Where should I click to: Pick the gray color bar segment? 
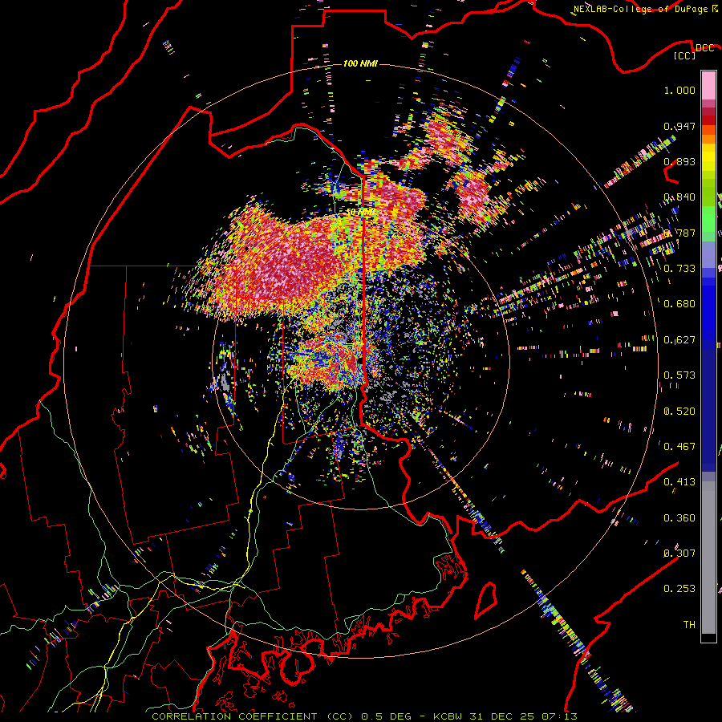pos(708,558)
